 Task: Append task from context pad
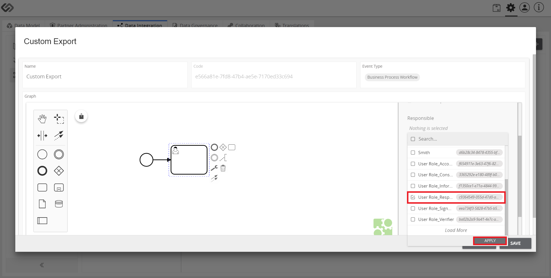(232, 147)
